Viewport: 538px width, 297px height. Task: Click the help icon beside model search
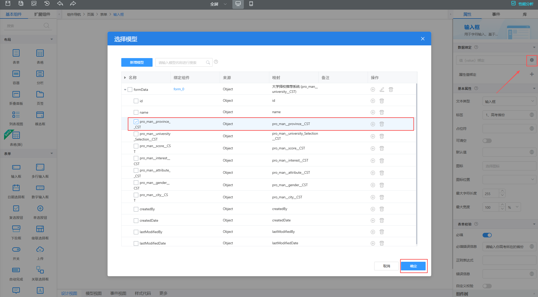[216, 62]
